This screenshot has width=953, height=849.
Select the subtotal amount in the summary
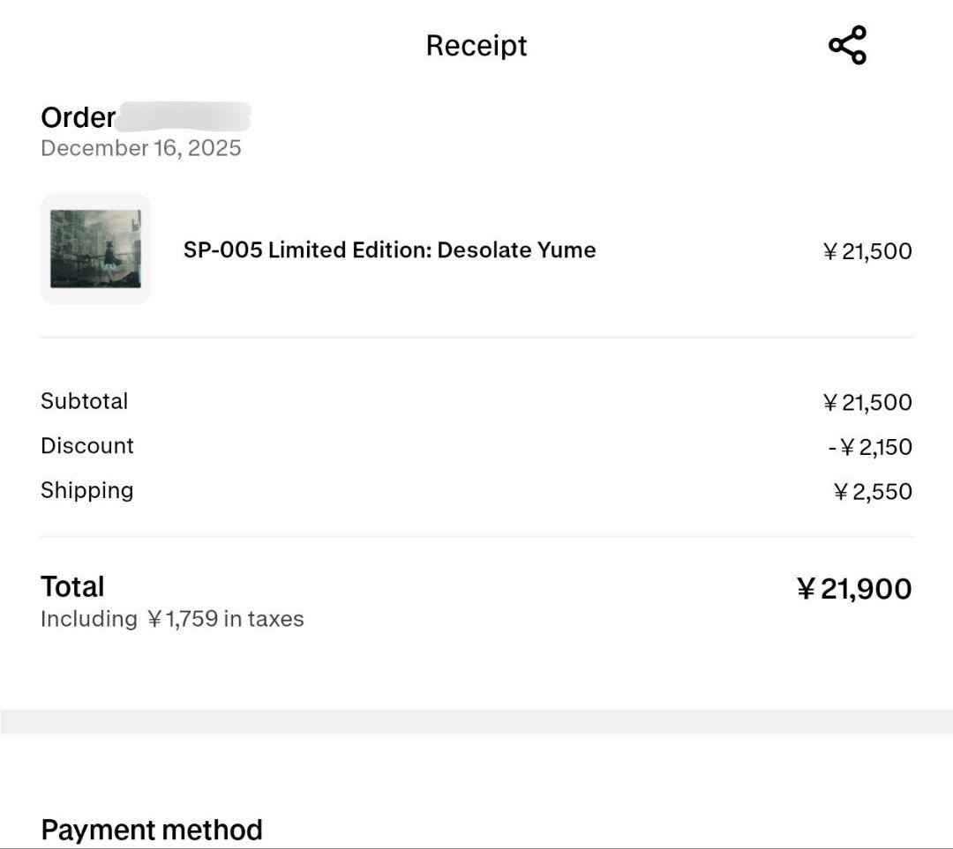click(x=867, y=403)
